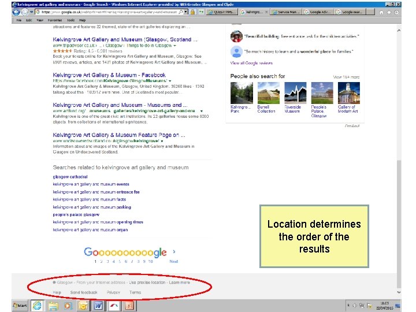The height and width of the screenshot is (312, 416).
Task: Expand the tripadvisor.co.uk URL dropdown arrow
Action: 174,46
